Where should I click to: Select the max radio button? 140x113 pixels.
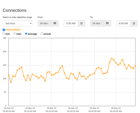point(15,34)
